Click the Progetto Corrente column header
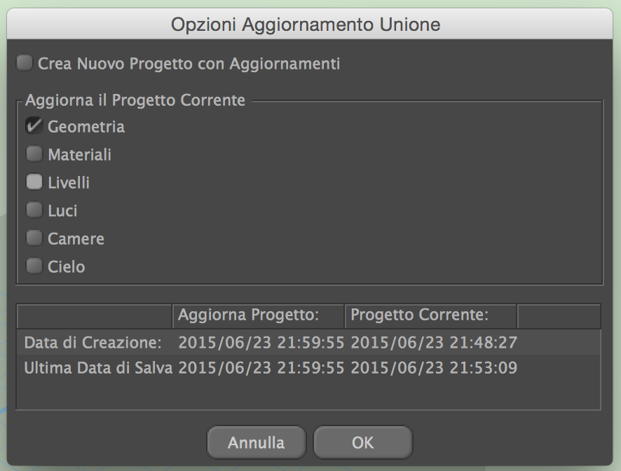The height and width of the screenshot is (471, 621). 430,316
